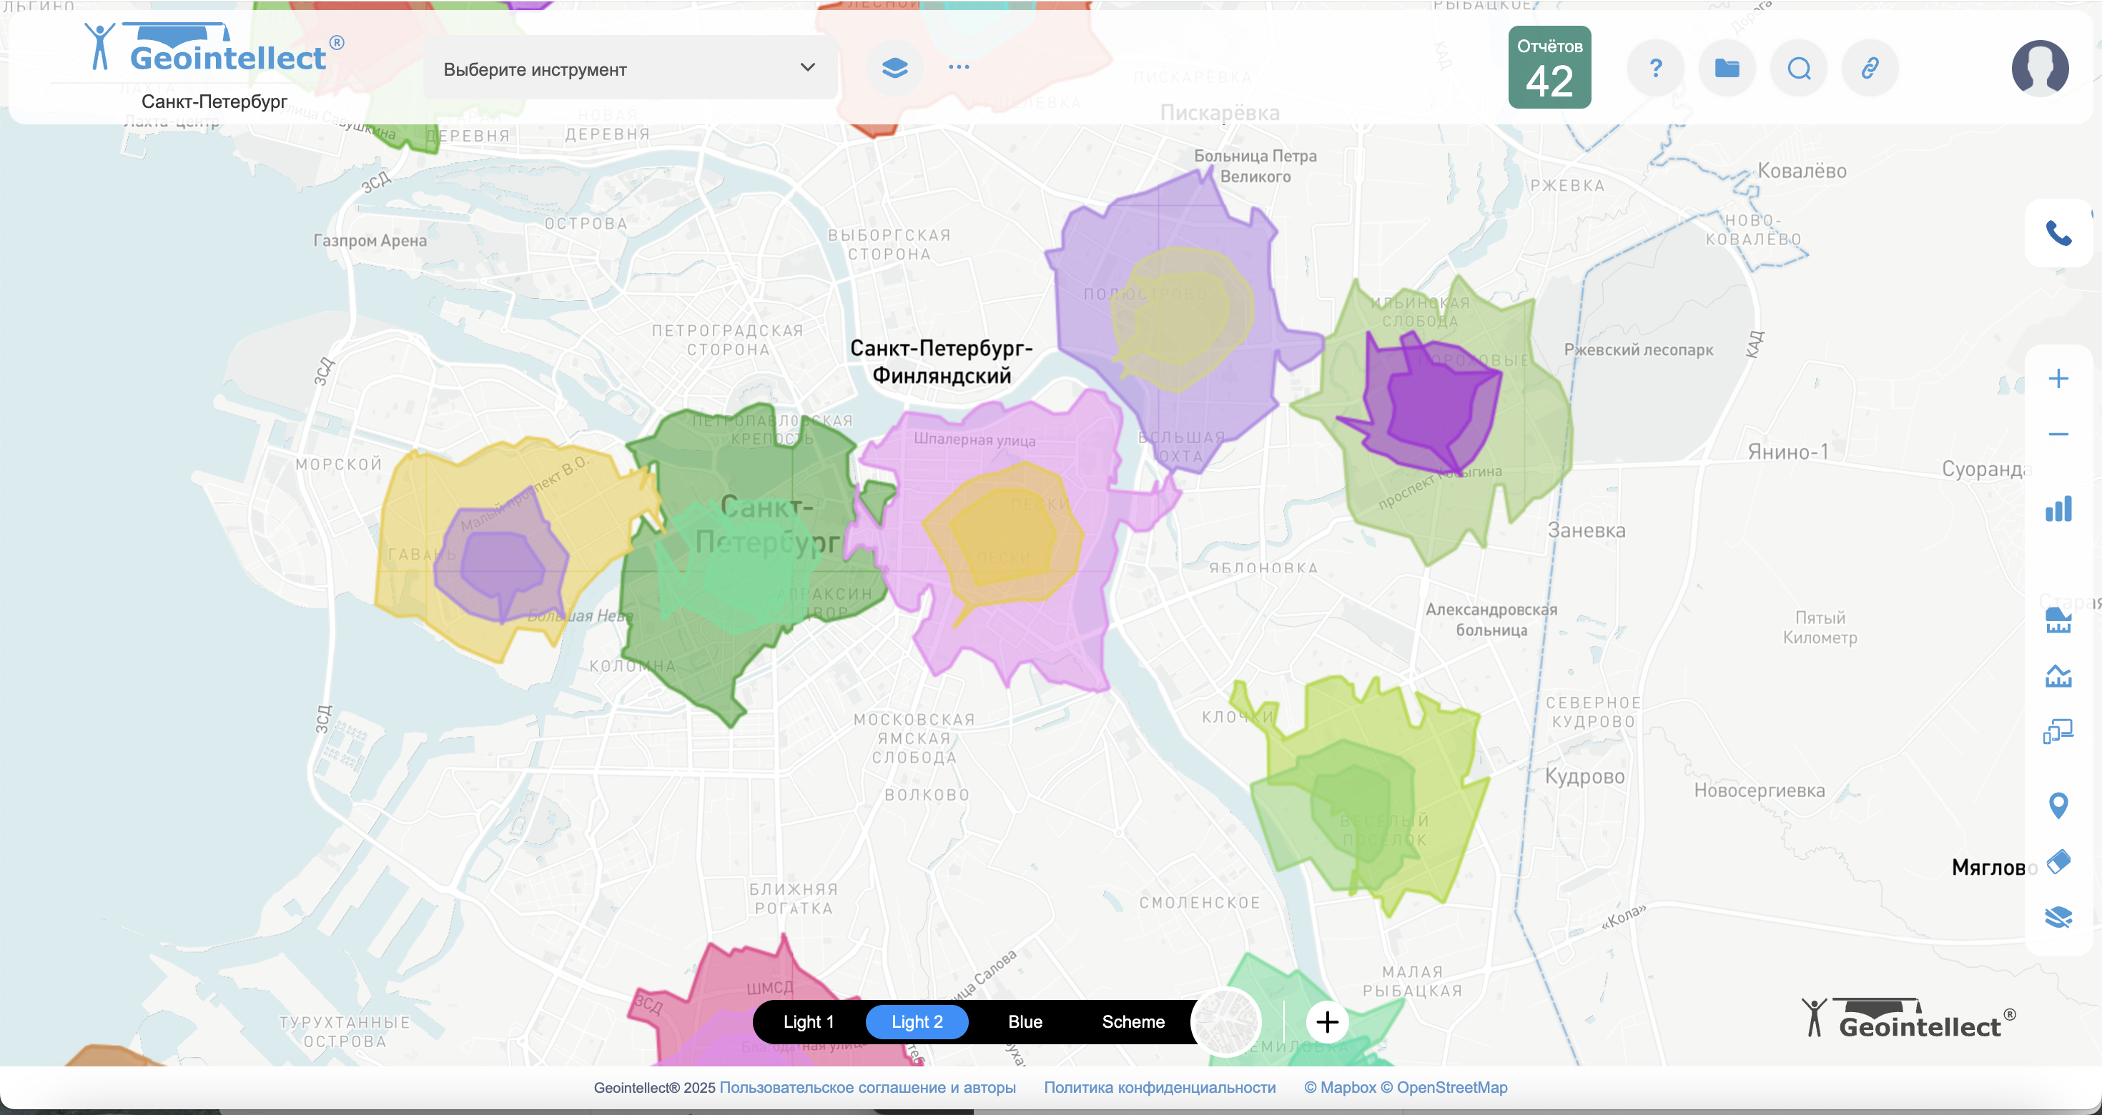Switch map style to Blue
Viewport: 2102px width, 1115px height.
tap(1025, 1022)
